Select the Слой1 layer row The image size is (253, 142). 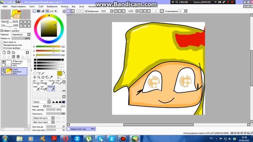point(14,71)
